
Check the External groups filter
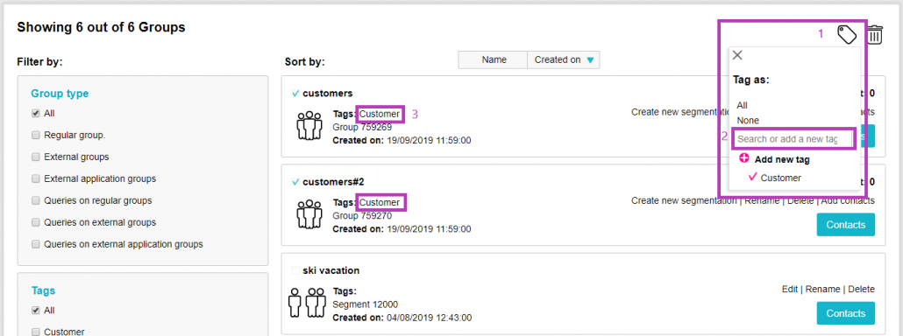pos(36,157)
